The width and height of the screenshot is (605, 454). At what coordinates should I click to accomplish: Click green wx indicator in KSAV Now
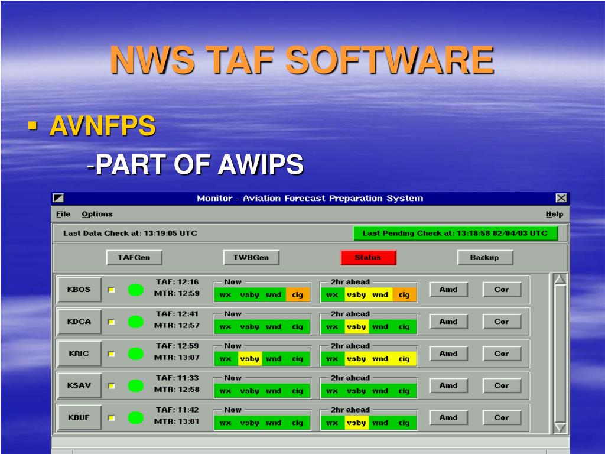(x=226, y=391)
